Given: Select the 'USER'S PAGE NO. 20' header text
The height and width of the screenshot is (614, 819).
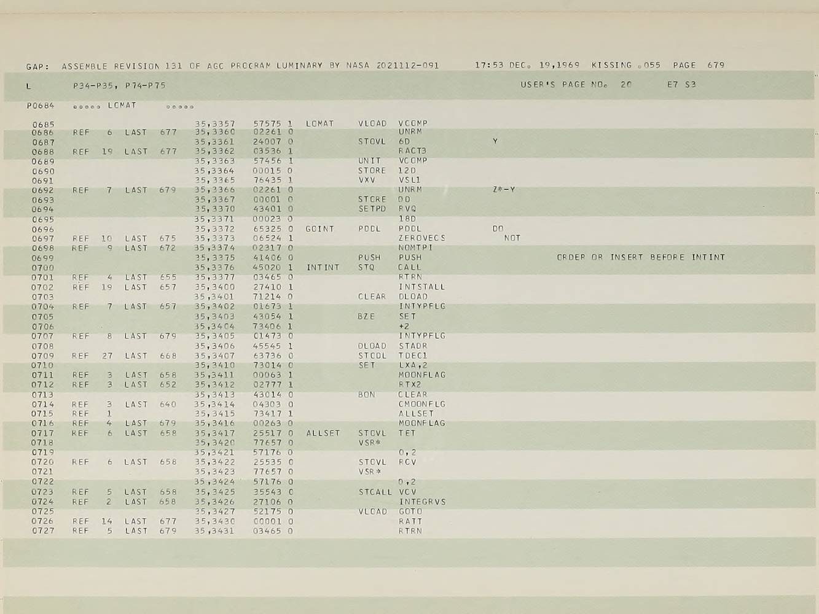Looking at the screenshot, I should pos(576,85).
